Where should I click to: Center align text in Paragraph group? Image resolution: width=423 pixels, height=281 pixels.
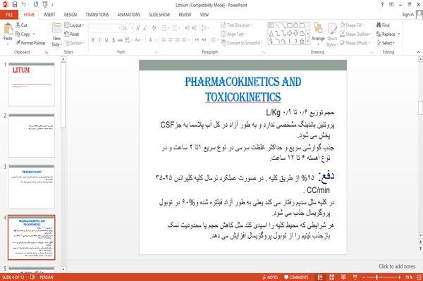(170, 40)
